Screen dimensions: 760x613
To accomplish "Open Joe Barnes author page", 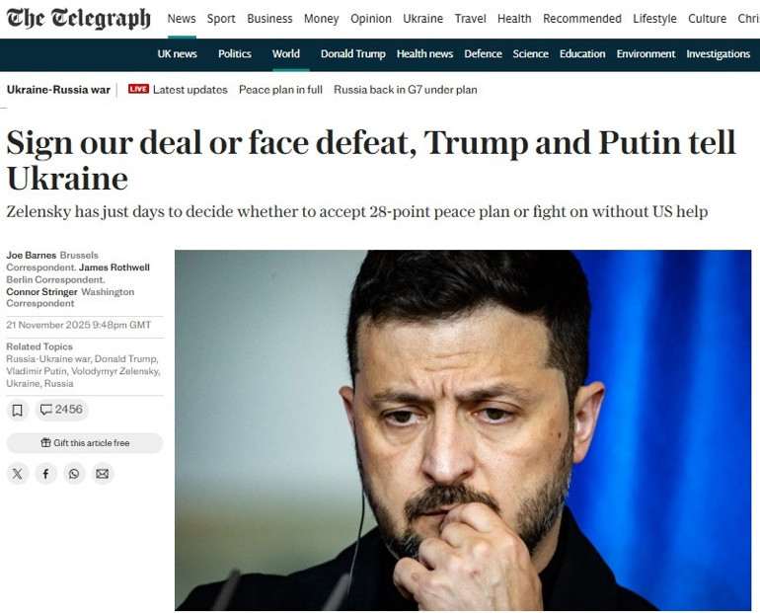I will pos(32,255).
